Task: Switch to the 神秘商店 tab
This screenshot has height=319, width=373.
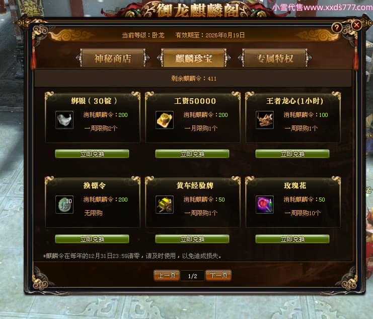Action: [x=113, y=58]
